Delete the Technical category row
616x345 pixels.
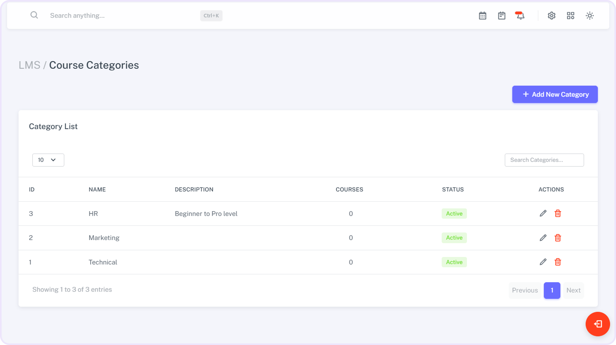click(x=558, y=262)
